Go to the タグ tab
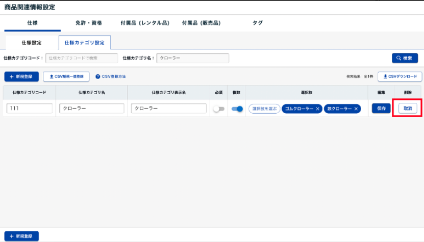The height and width of the screenshot is (242, 424). pos(258,23)
